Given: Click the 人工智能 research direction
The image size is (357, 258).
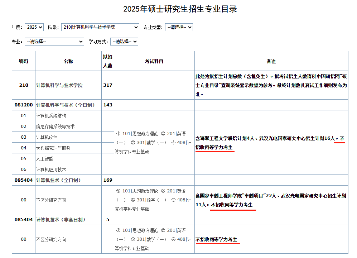Looking at the screenshot, I should click(45, 159).
